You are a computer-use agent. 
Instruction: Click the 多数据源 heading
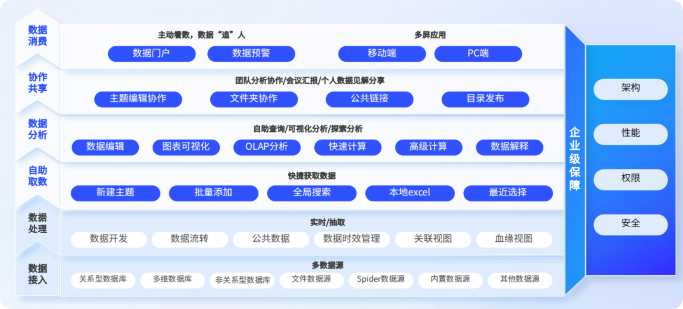328,264
